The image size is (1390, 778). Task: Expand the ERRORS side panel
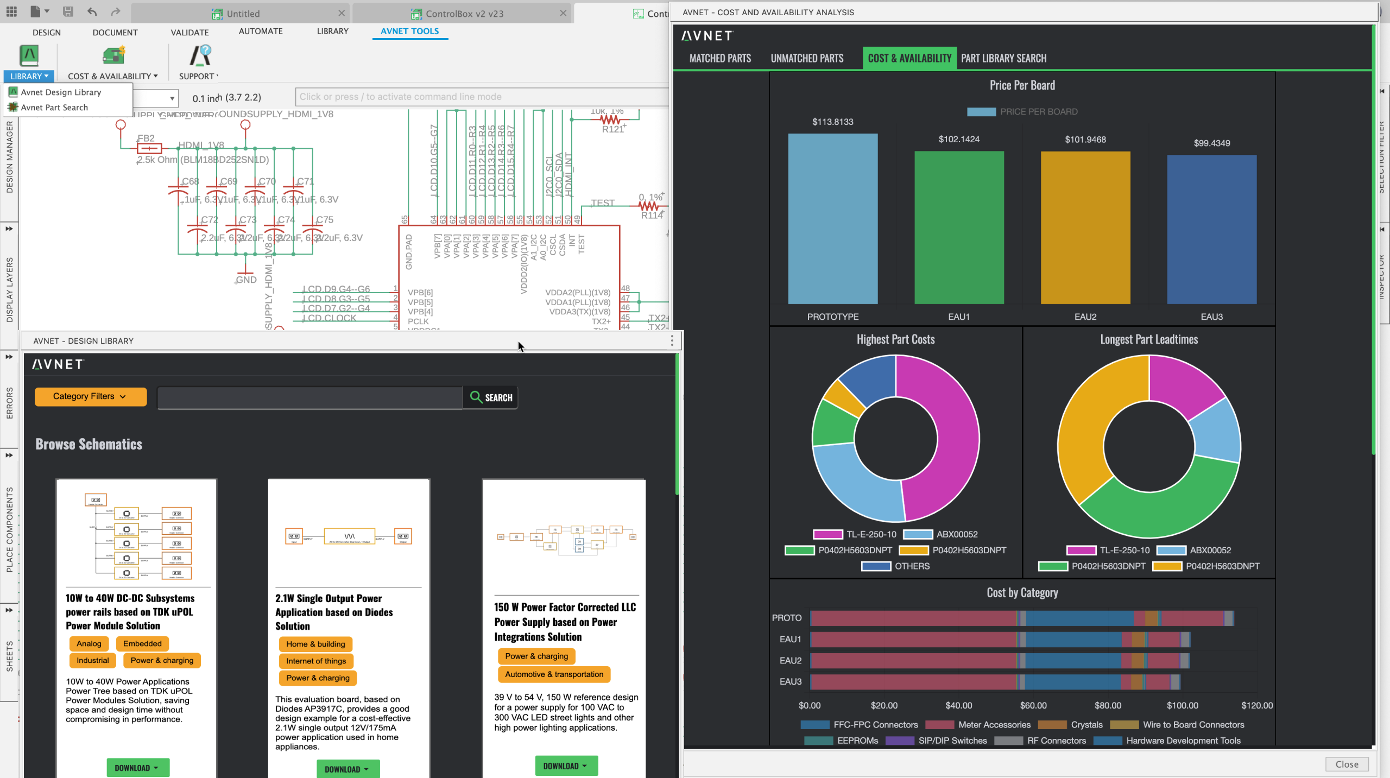[9, 357]
